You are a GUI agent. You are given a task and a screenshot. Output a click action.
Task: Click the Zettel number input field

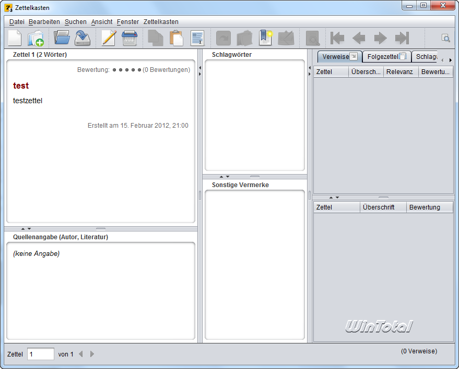click(41, 354)
